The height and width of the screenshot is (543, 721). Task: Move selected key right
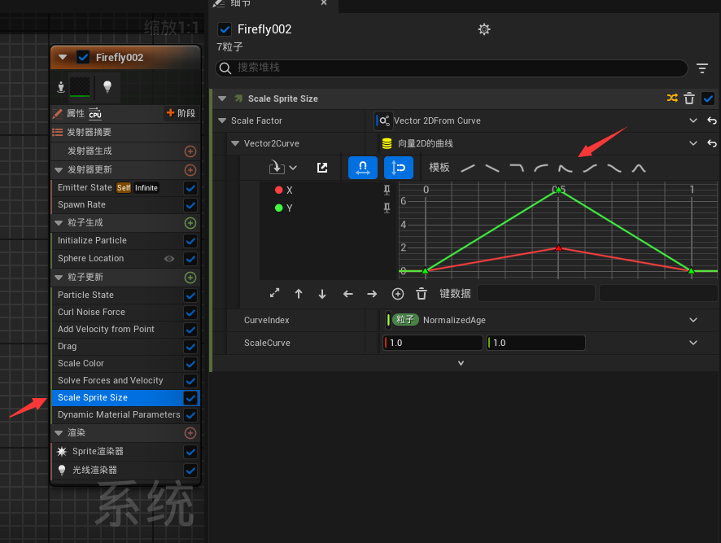pos(372,294)
